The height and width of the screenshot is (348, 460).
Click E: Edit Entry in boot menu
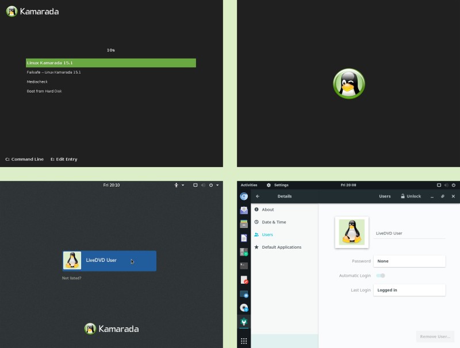pyautogui.click(x=64, y=159)
